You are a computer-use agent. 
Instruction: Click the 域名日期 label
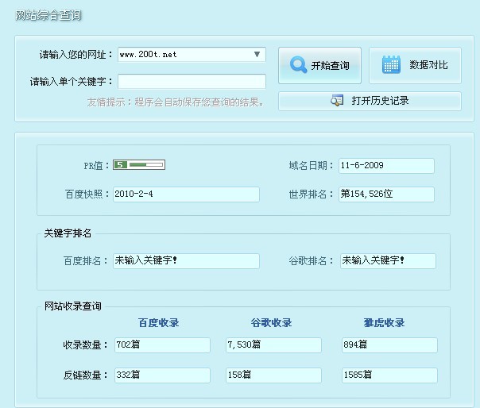point(311,166)
